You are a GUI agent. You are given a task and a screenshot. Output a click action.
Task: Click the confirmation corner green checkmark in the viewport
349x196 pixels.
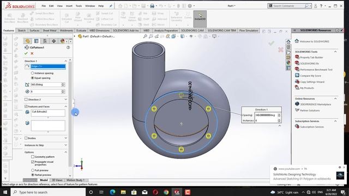(271, 43)
